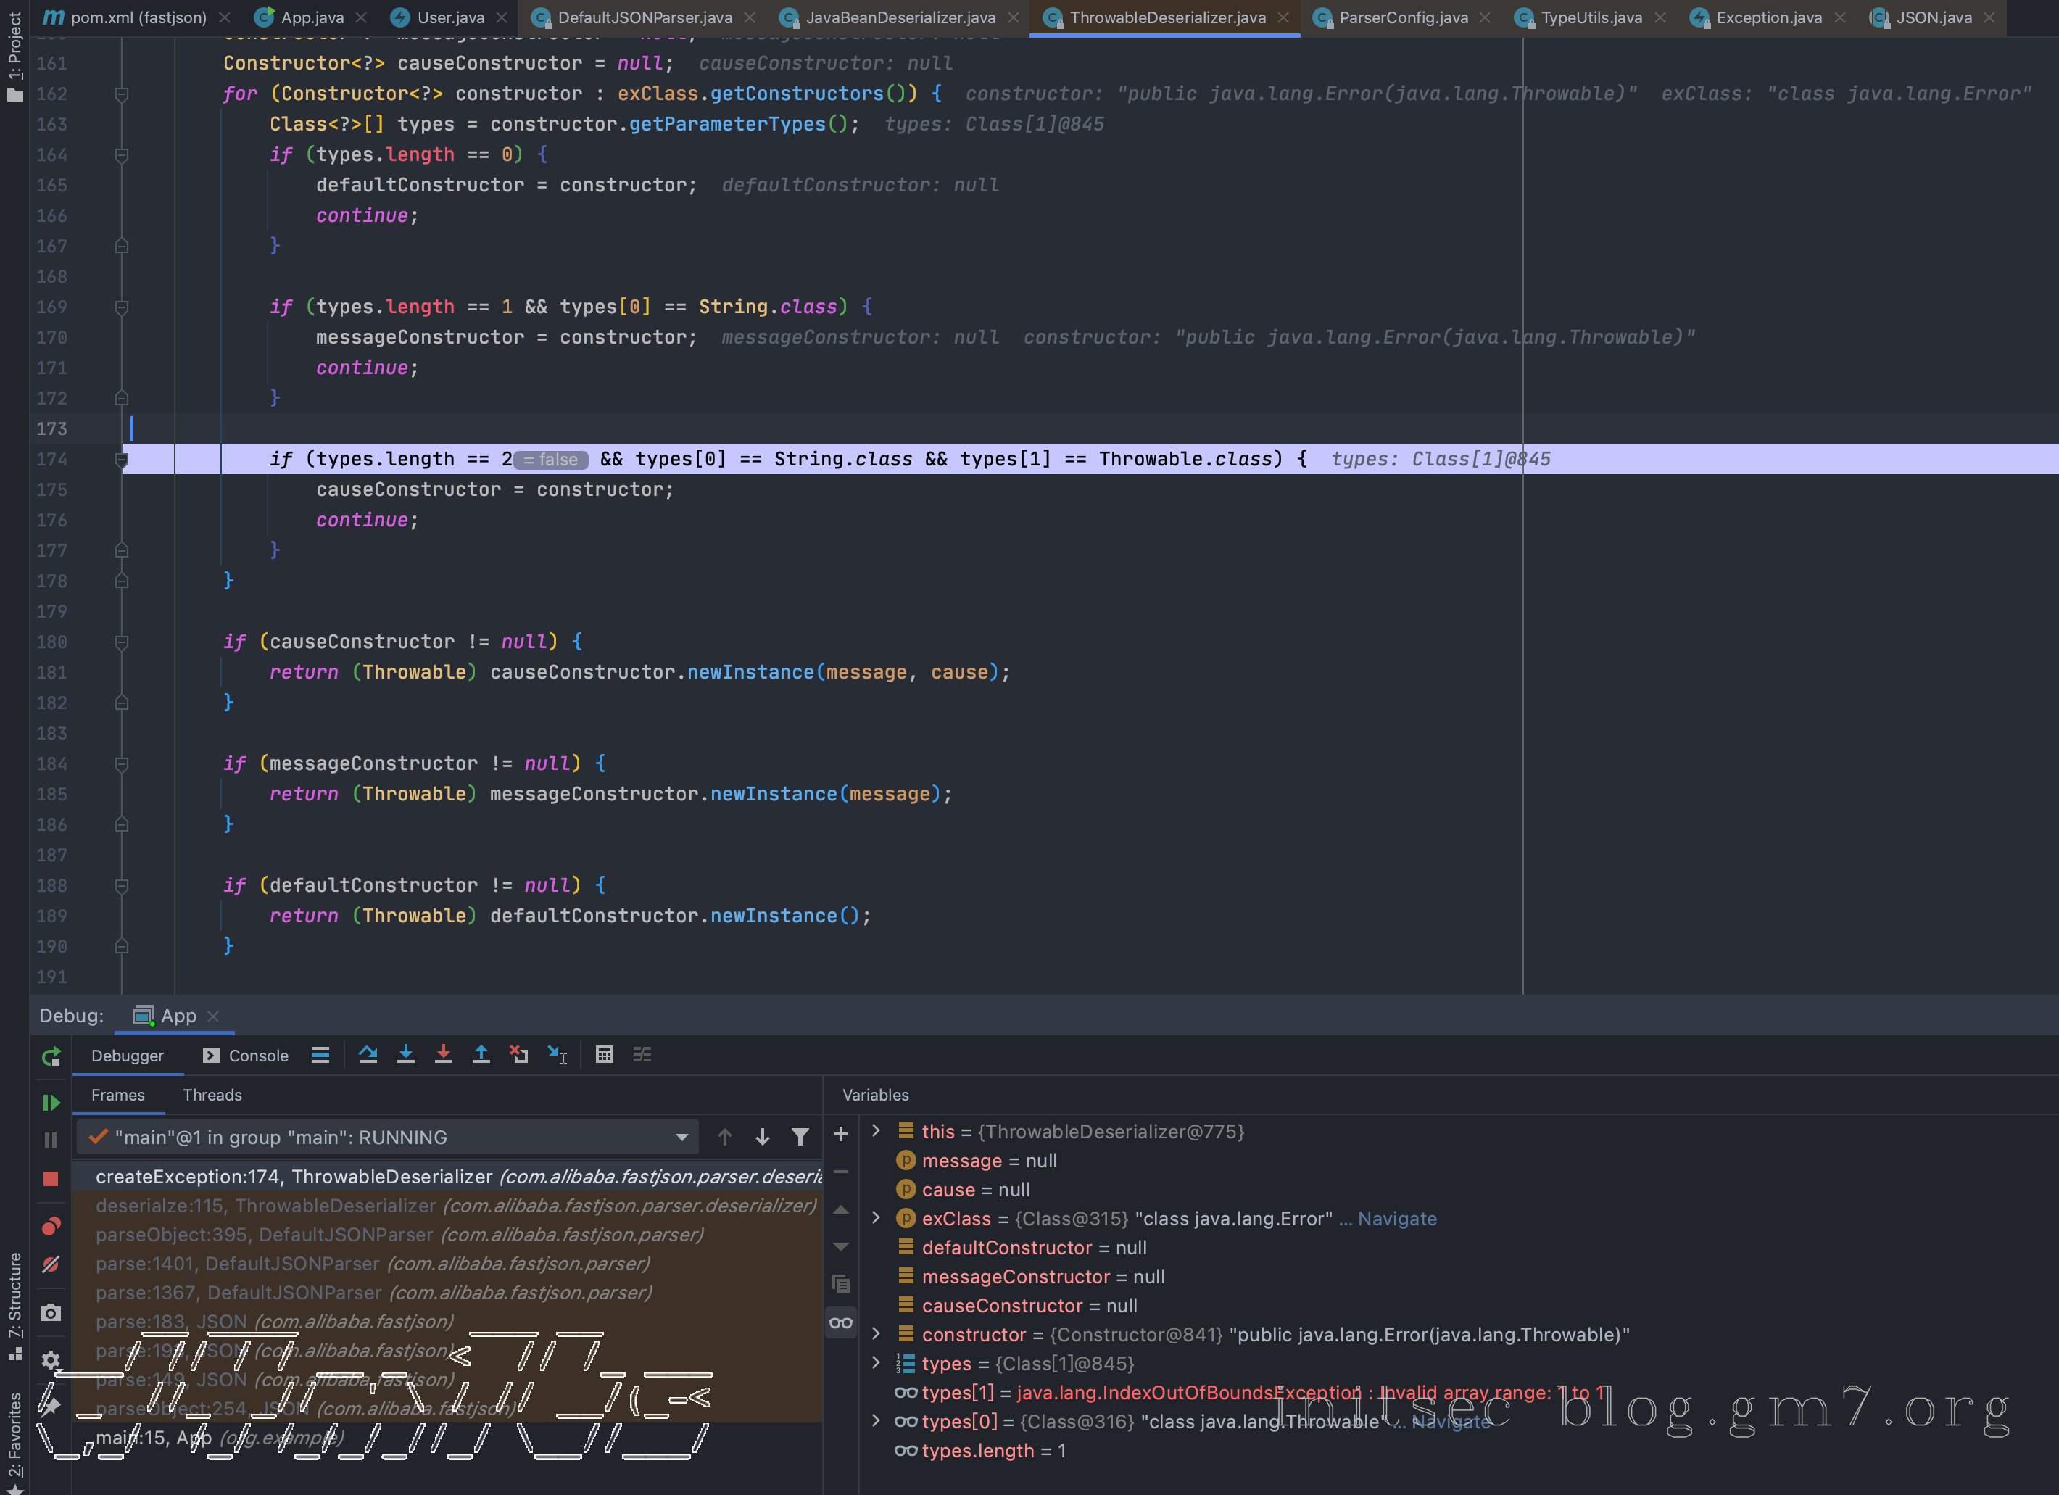Toggle the watches glasses icon in Variables
The height and width of the screenshot is (1495, 2059).
pyautogui.click(x=841, y=1323)
